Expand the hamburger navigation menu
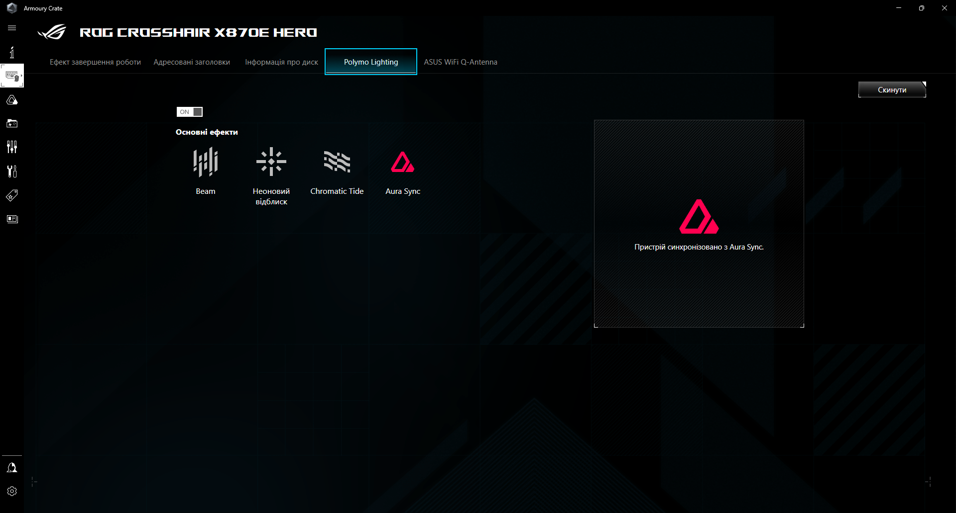Image resolution: width=956 pixels, height=513 pixels. [12, 28]
